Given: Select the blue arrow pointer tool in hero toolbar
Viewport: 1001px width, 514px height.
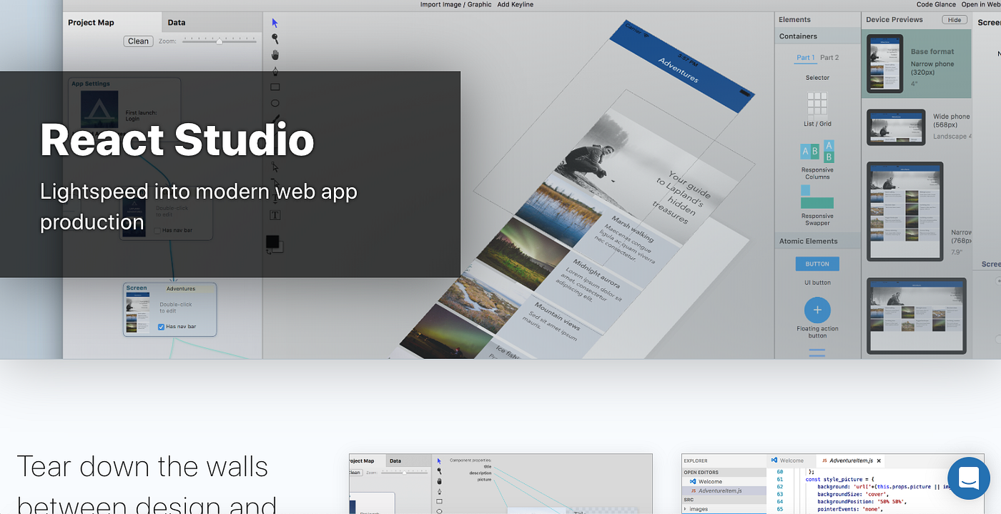Looking at the screenshot, I should tap(275, 23).
